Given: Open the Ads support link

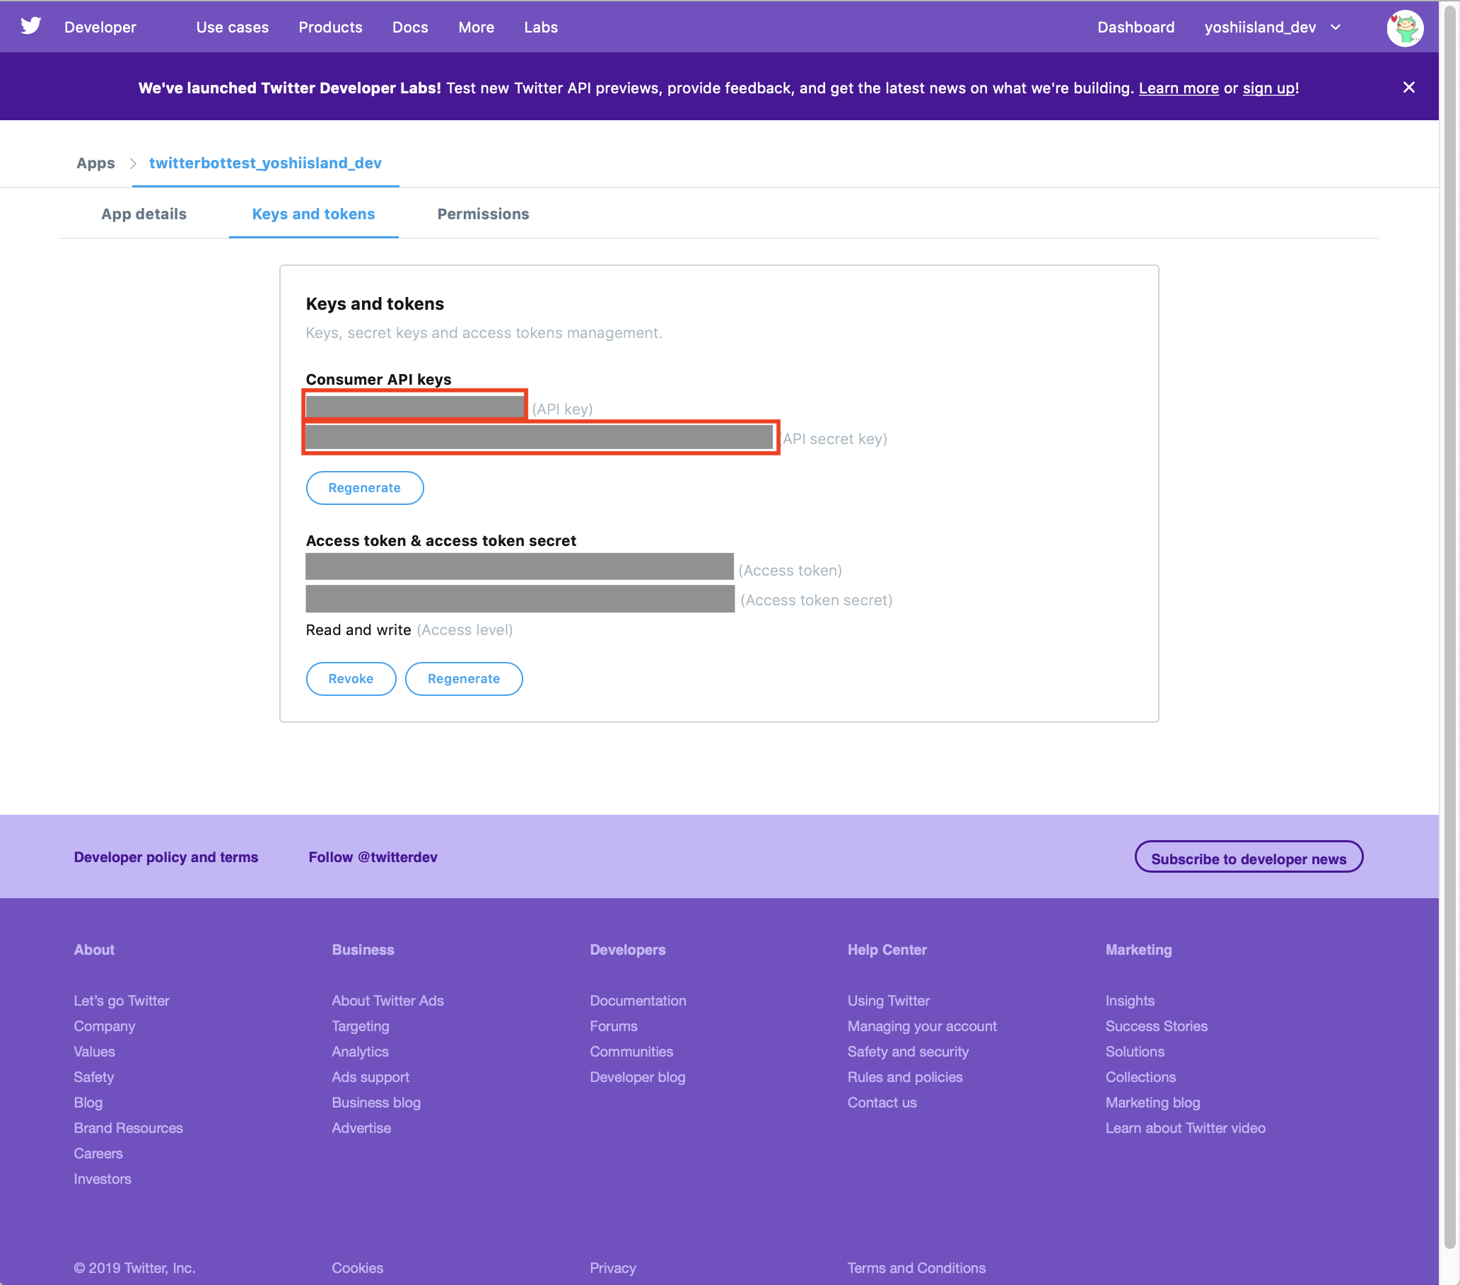Looking at the screenshot, I should coord(370,1076).
